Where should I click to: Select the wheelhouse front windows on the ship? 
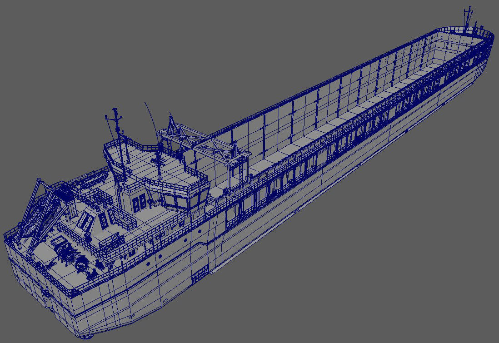point(185,200)
